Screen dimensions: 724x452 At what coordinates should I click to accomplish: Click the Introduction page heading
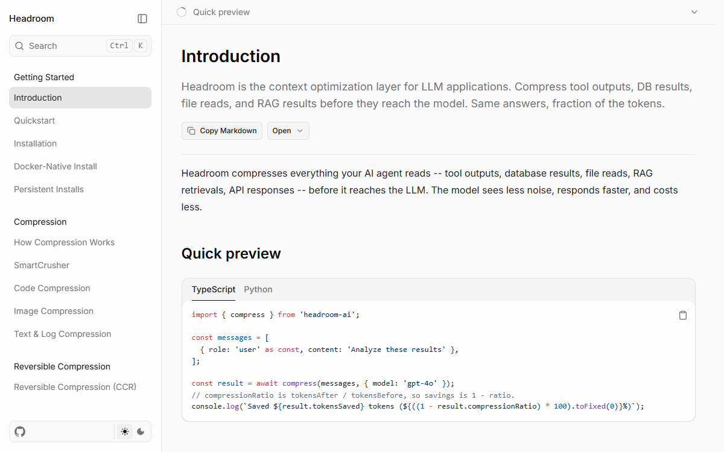pos(231,56)
